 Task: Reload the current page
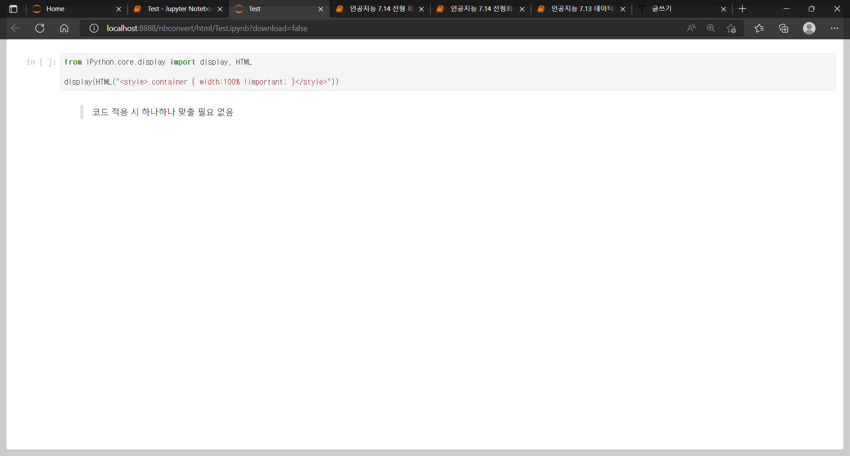click(x=40, y=28)
